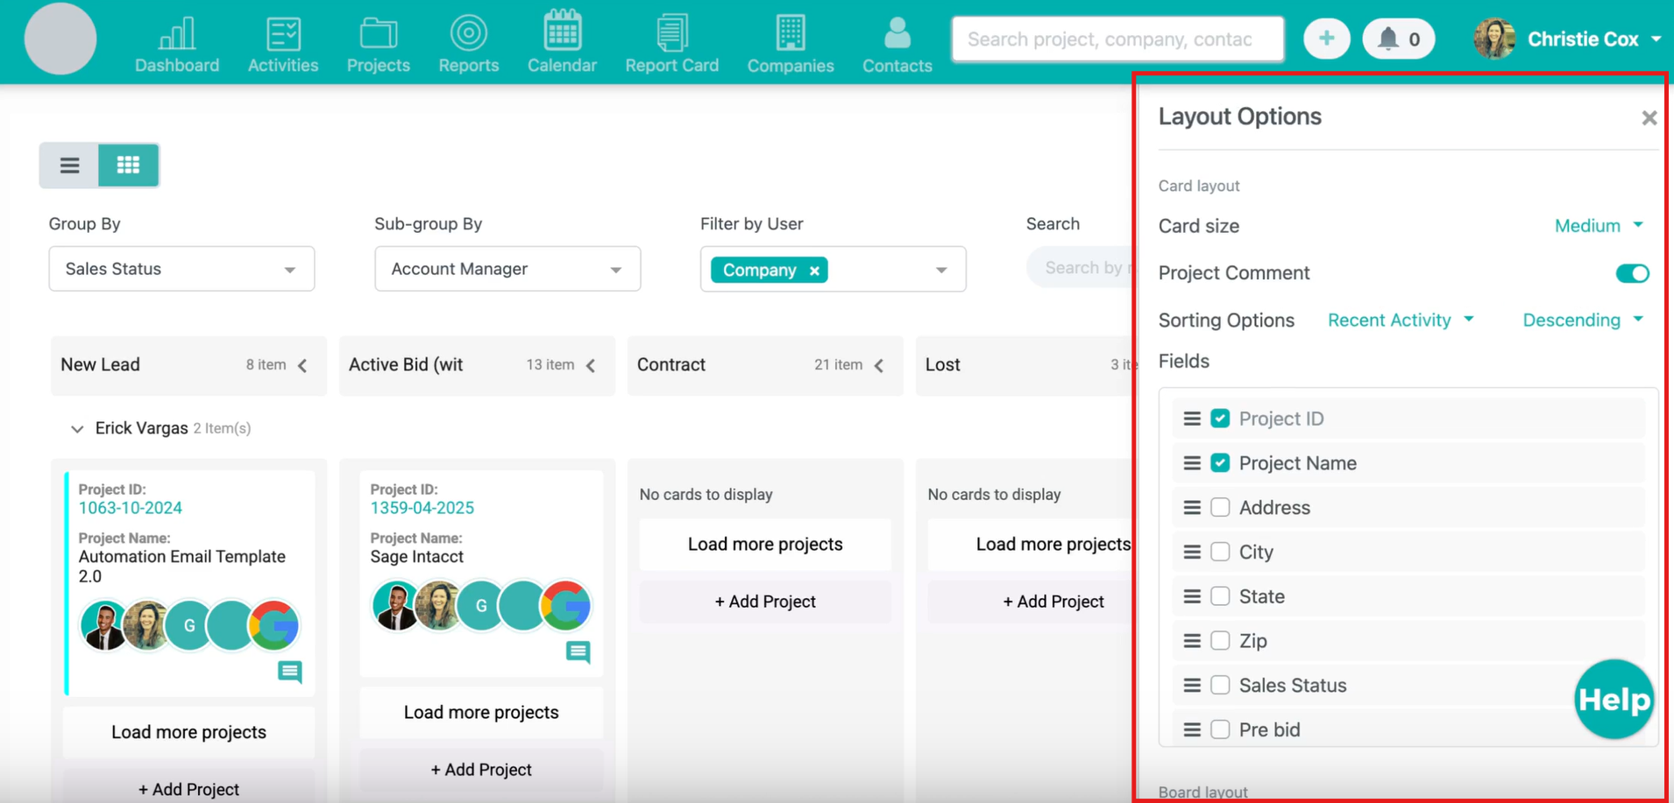Viewport: 1674px width, 803px height.
Task: Open the Descending sort order dropdown
Action: point(1583,320)
